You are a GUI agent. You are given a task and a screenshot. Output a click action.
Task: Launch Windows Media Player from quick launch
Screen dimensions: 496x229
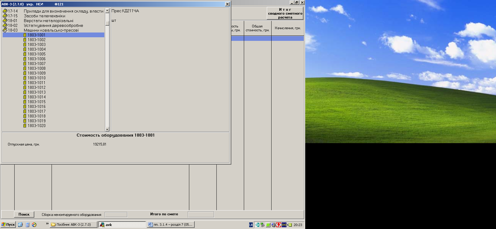(34, 225)
